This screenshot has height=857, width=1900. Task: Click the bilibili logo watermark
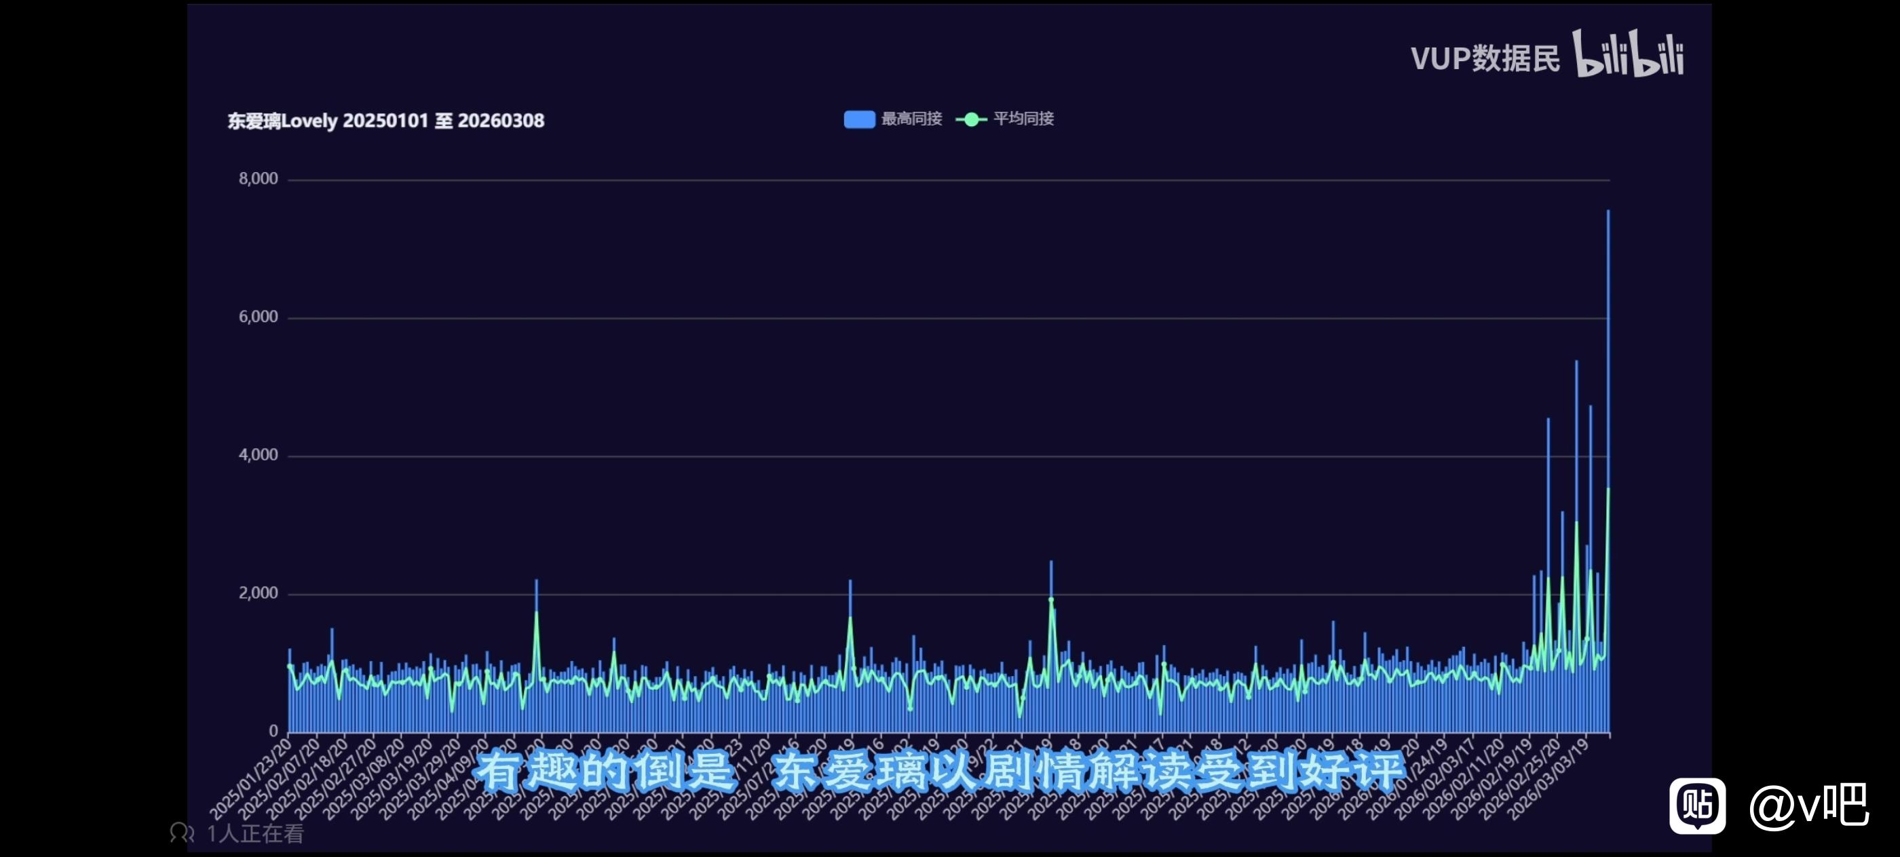pyautogui.click(x=1629, y=54)
